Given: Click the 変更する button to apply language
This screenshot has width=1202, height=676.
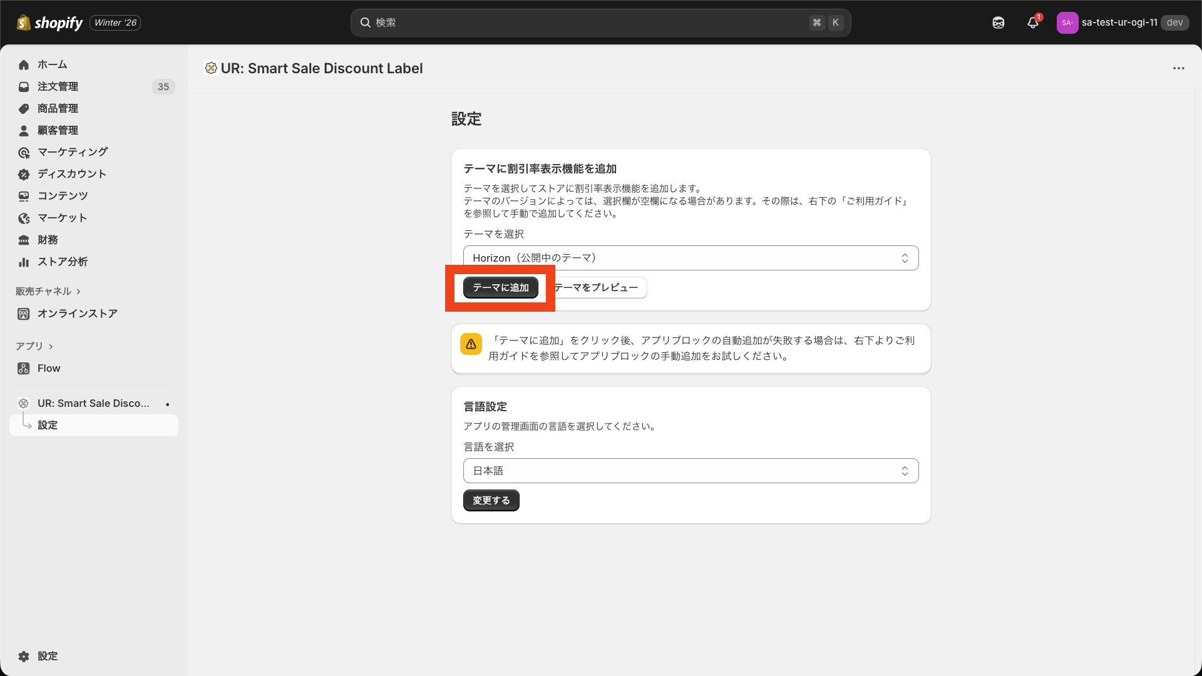Looking at the screenshot, I should click(491, 500).
